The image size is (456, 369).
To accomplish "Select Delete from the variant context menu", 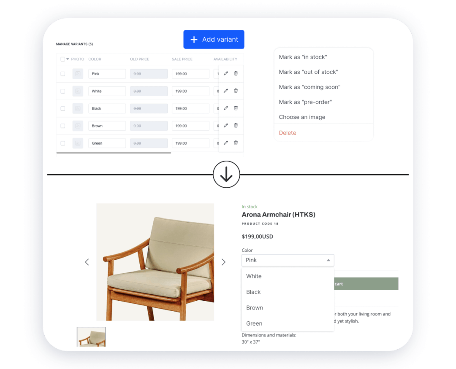I will (x=288, y=132).
